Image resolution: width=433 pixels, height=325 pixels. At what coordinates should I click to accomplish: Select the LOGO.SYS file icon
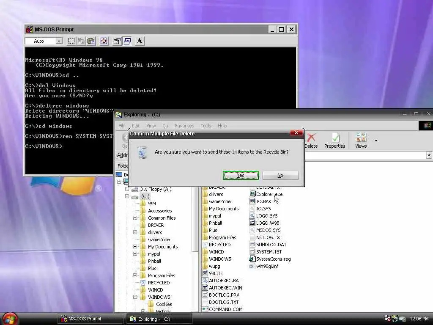[x=252, y=216]
